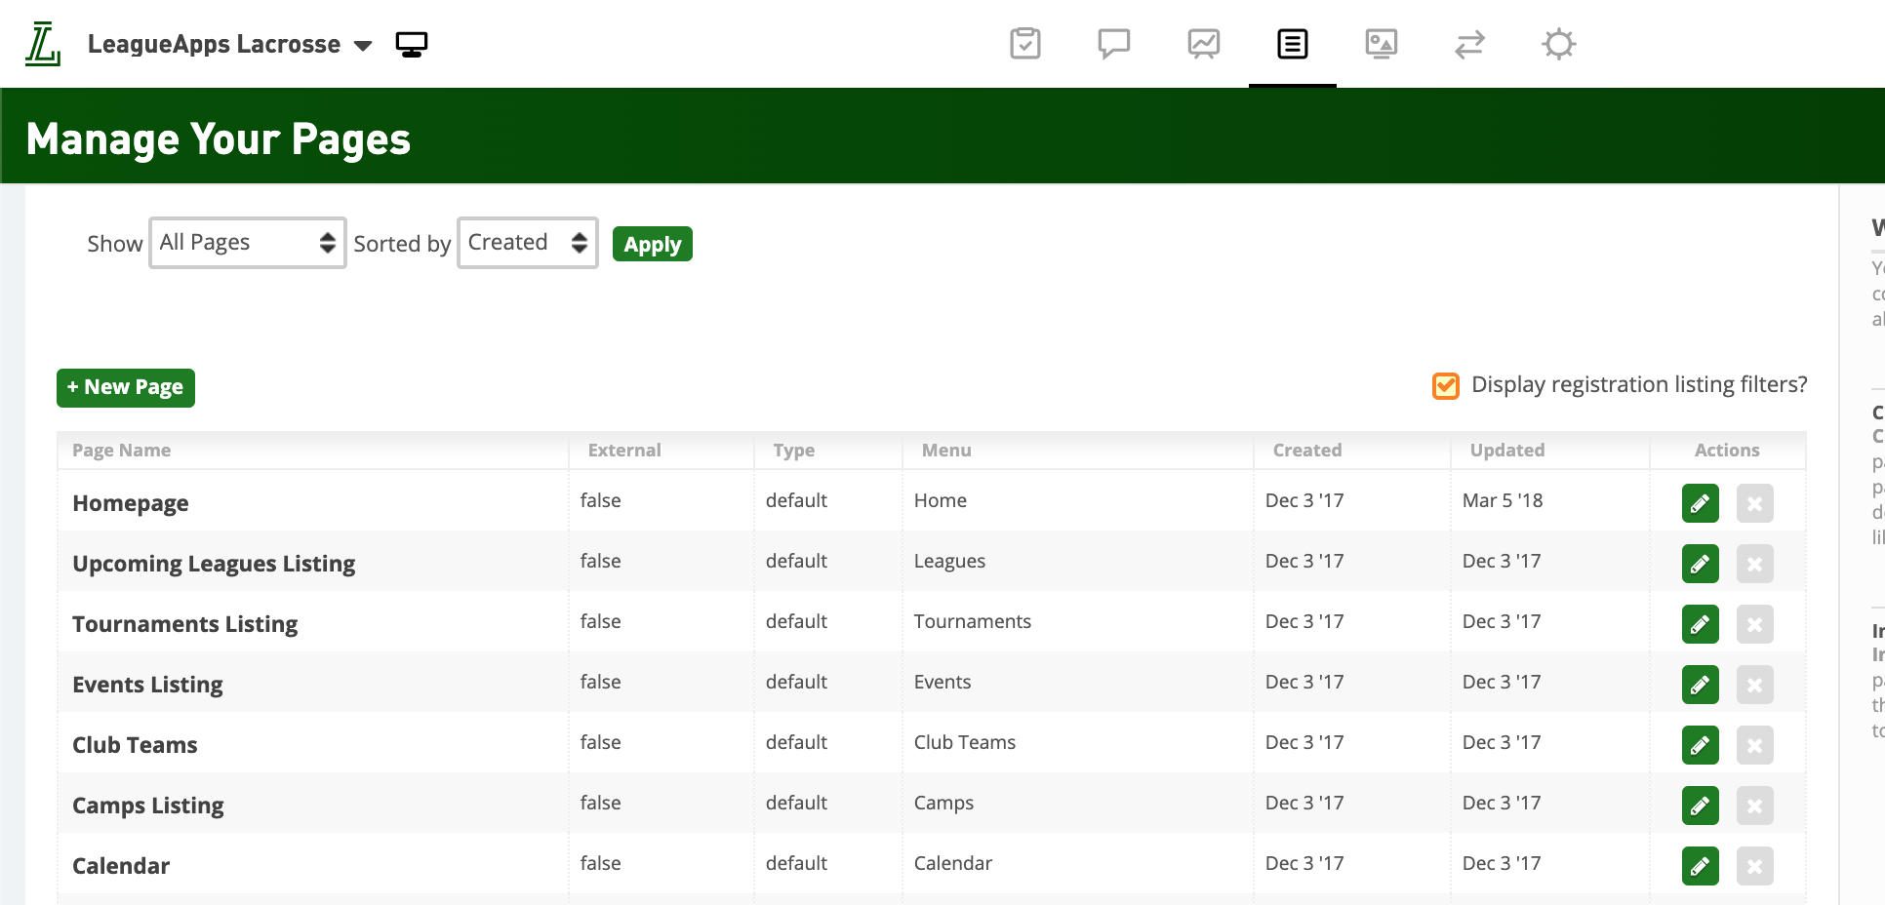The width and height of the screenshot is (1885, 905).
Task: Edit the Homepage page with pencil icon
Action: pyautogui.click(x=1701, y=503)
